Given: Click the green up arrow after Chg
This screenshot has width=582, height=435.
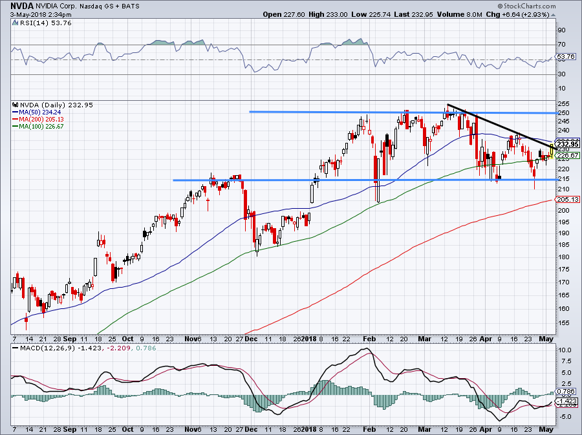Looking at the screenshot, I should pyautogui.click(x=554, y=15).
